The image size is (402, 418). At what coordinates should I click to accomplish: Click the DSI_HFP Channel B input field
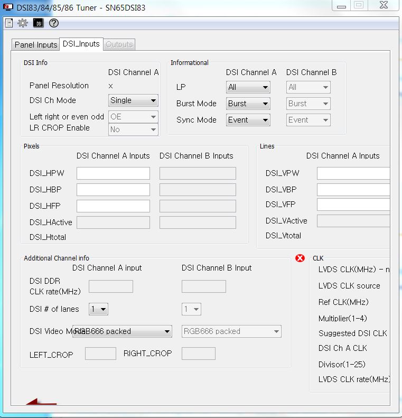pyautogui.click(x=198, y=206)
